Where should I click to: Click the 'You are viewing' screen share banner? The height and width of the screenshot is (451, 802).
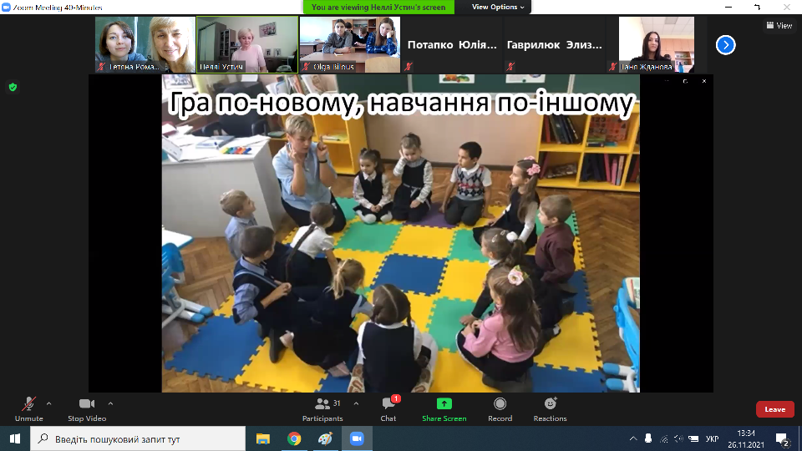378,8
